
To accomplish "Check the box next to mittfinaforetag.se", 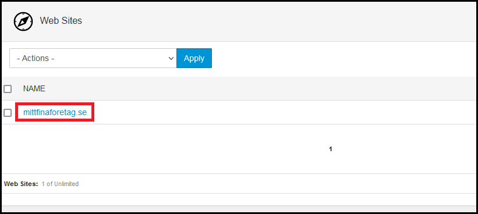I will [x=8, y=113].
